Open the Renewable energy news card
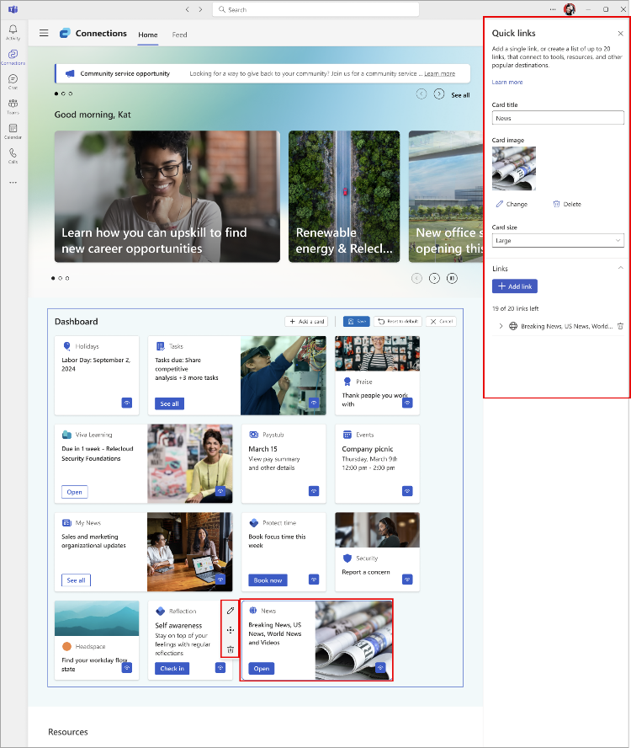The image size is (631, 748). (344, 196)
